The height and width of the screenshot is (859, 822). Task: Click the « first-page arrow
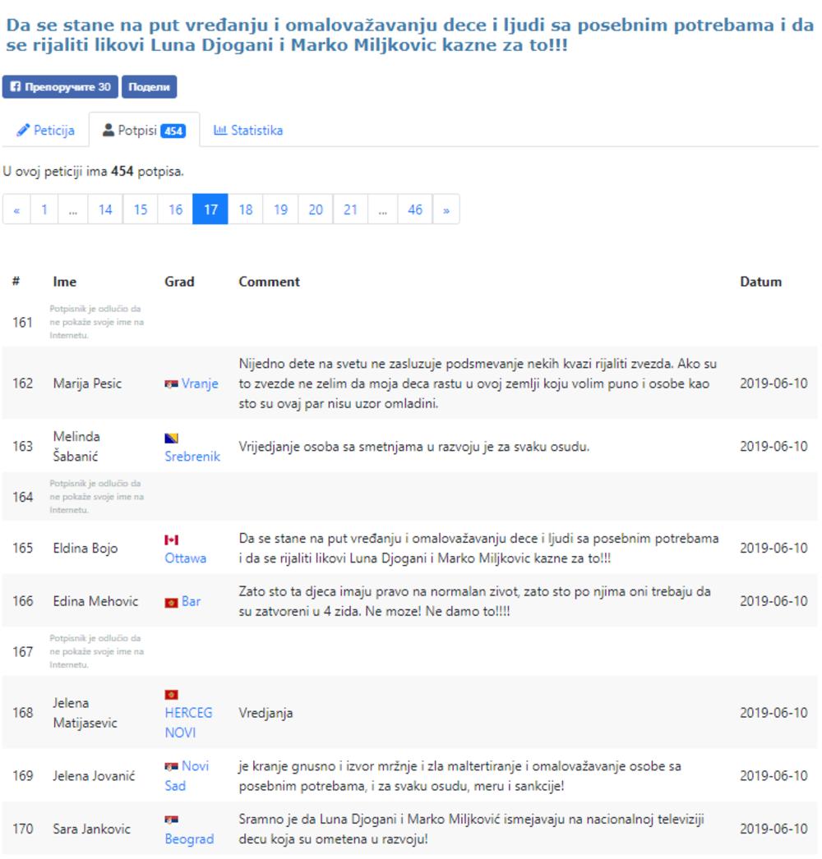[16, 209]
